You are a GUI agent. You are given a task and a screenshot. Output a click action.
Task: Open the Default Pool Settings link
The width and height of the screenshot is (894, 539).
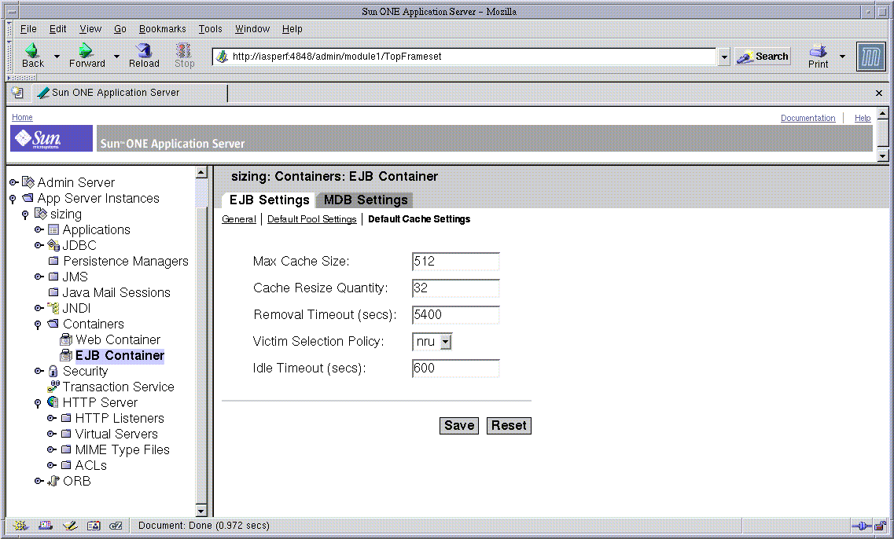(x=312, y=219)
